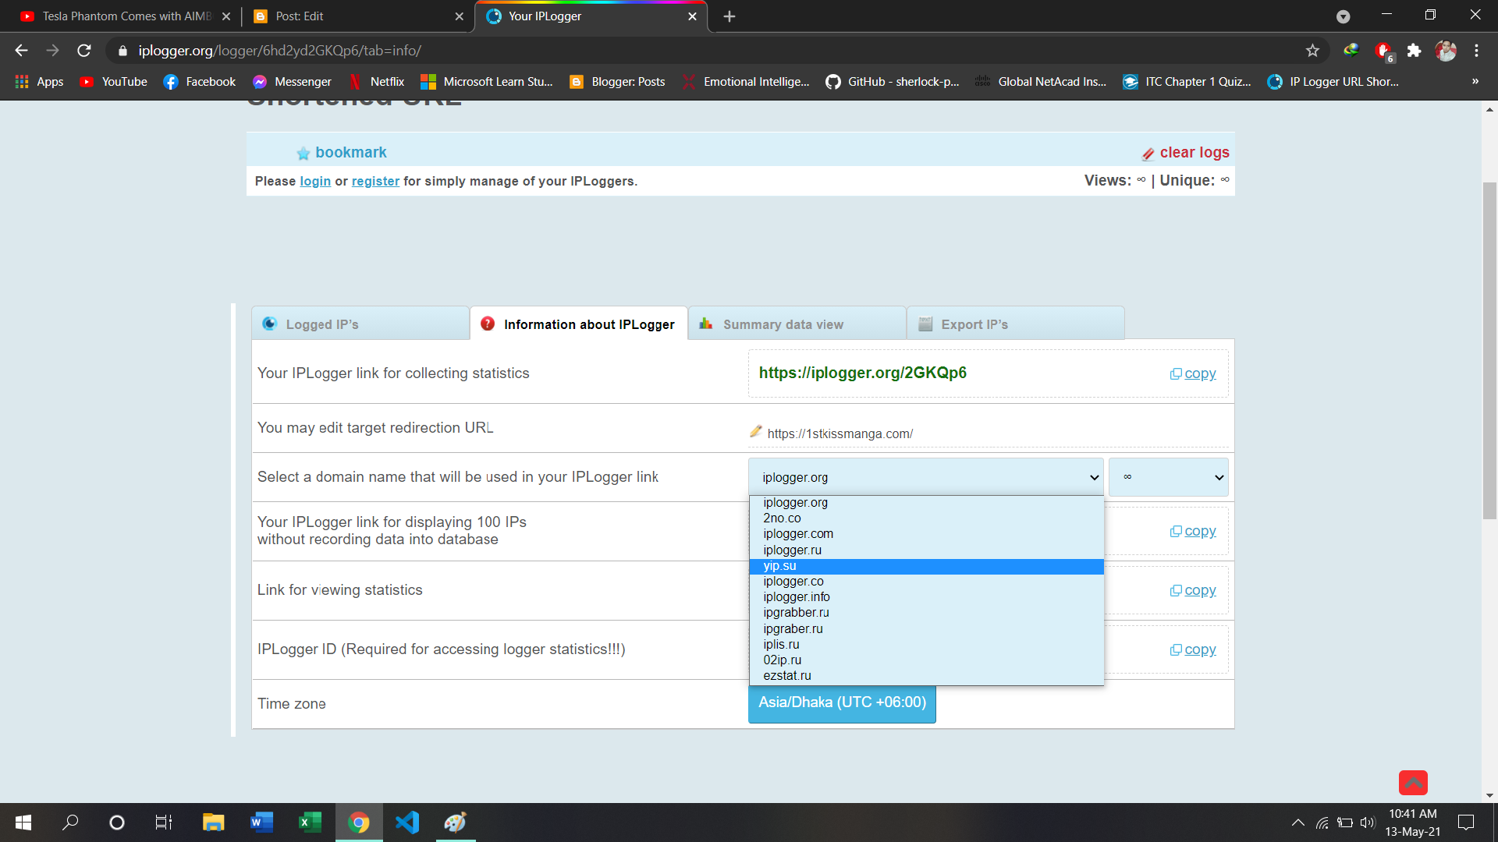This screenshot has height=842, width=1498.
Task: Bookmark this page with the star icon
Action: (x=1312, y=51)
